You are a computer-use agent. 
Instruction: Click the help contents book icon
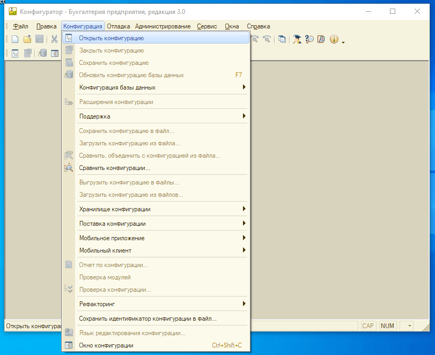click(x=321, y=39)
